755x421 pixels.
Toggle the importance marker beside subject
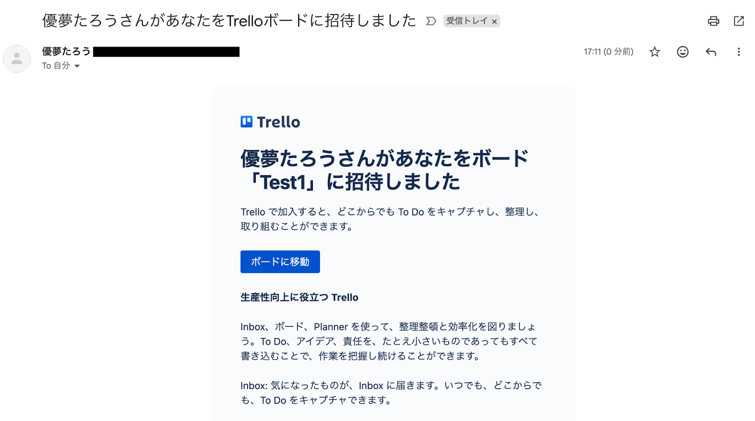click(431, 21)
